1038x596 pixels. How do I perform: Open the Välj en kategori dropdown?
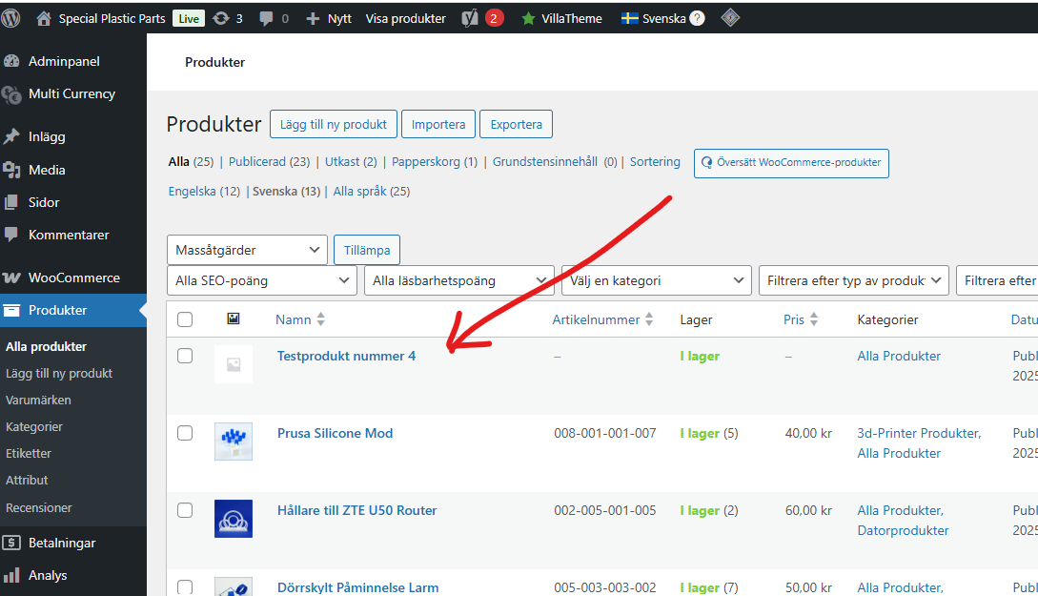[x=656, y=280]
